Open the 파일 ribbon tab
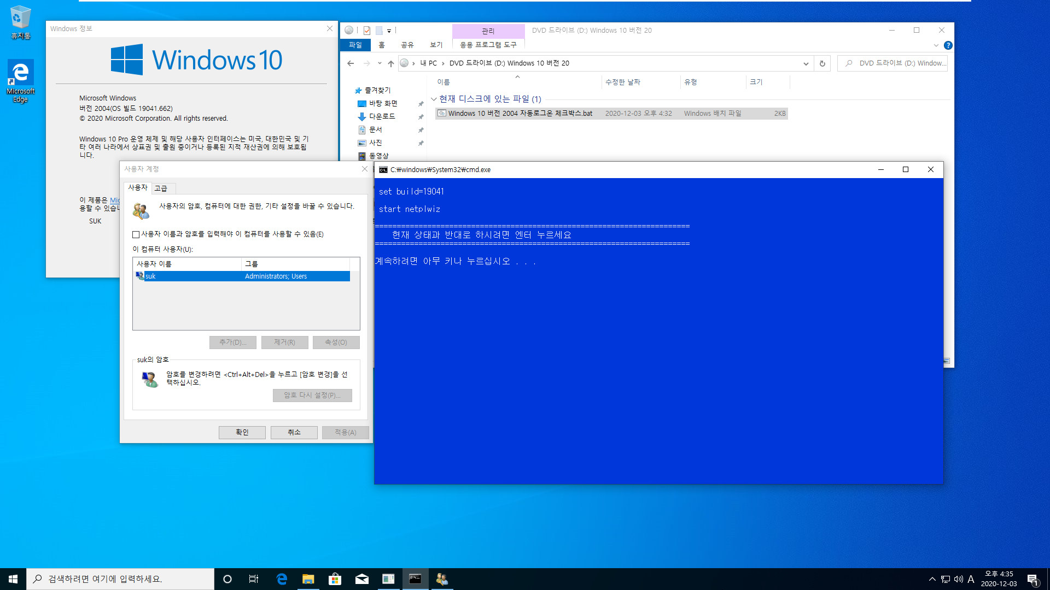 pos(355,45)
